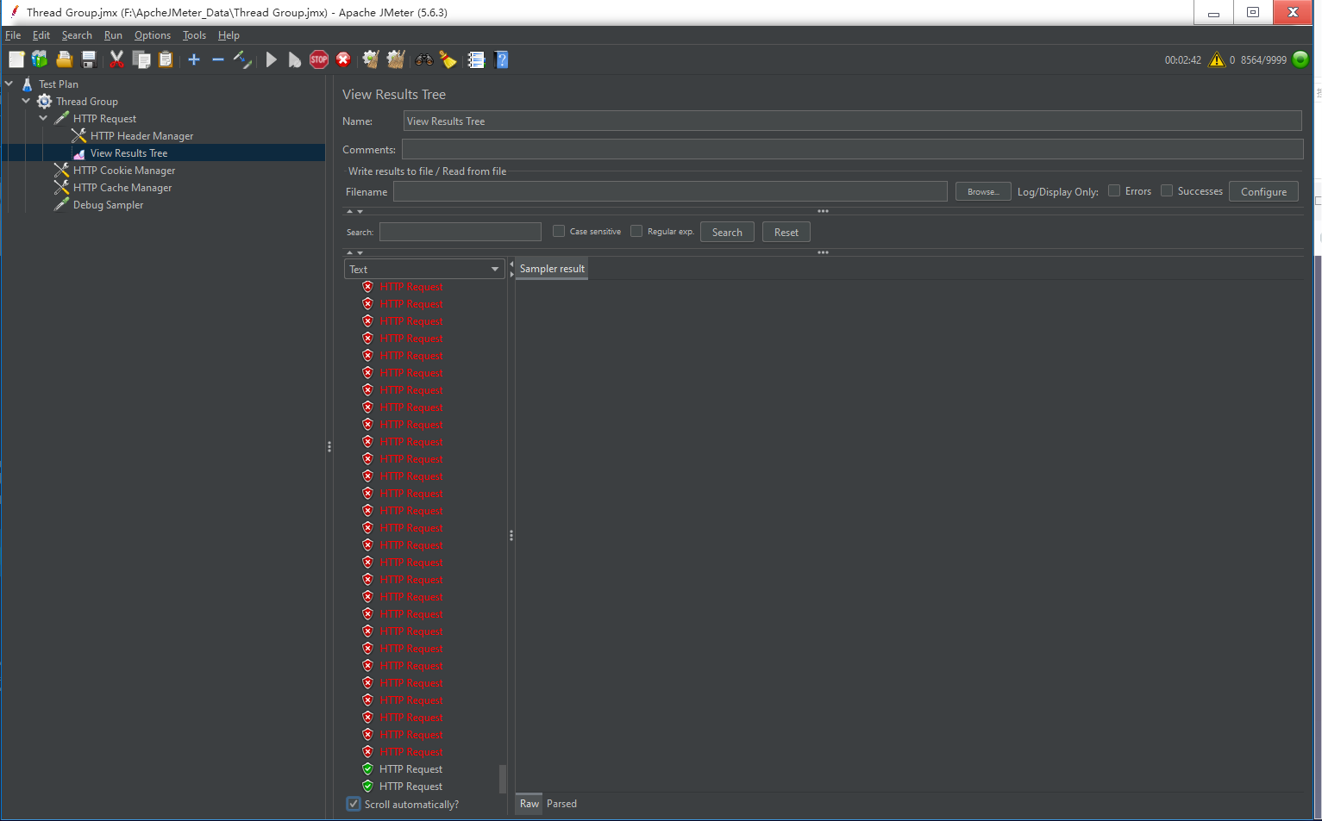Switch to the Parsed tab
Image resolution: width=1322 pixels, height=821 pixels.
561,804
